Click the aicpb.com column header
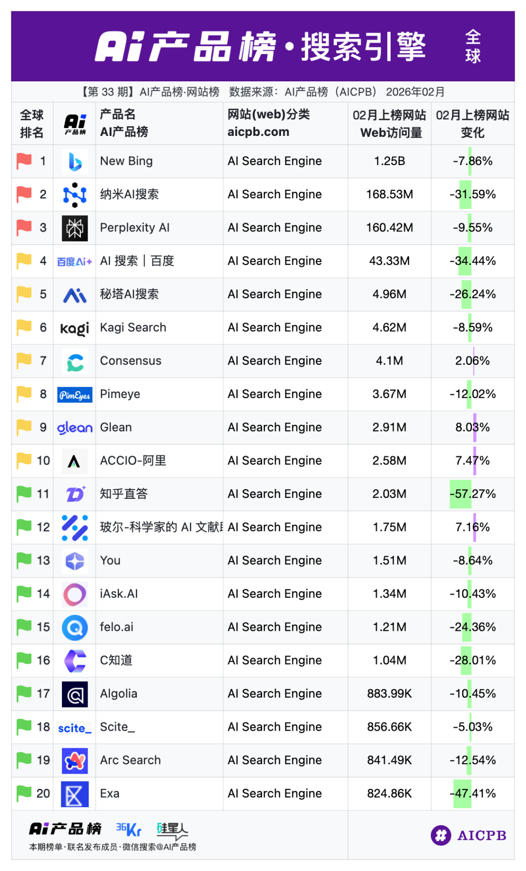This screenshot has width=526, height=871. pyautogui.click(x=258, y=132)
